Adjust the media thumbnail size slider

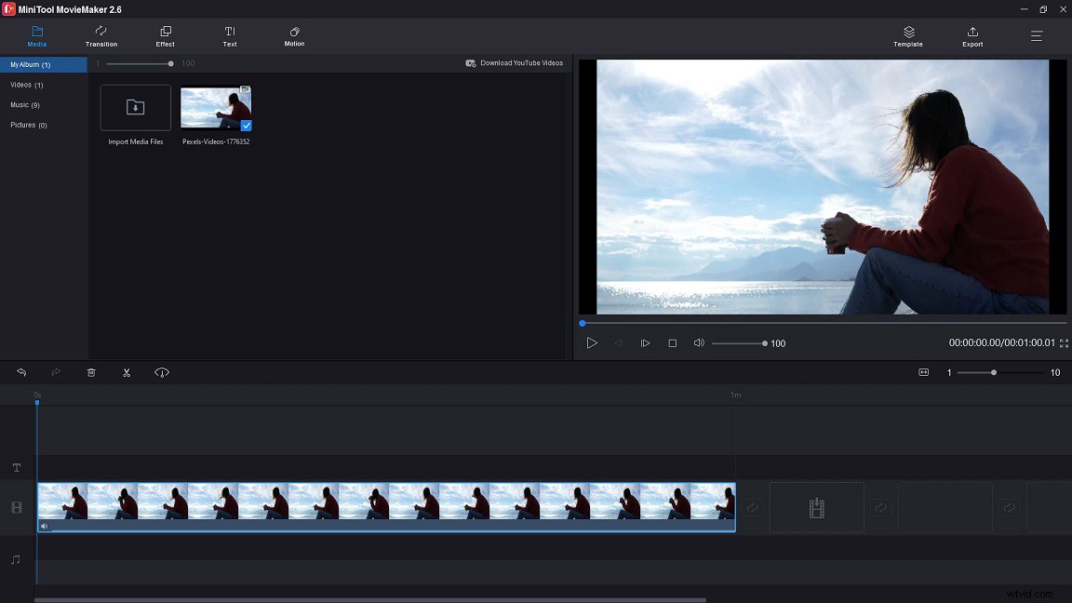click(140, 63)
